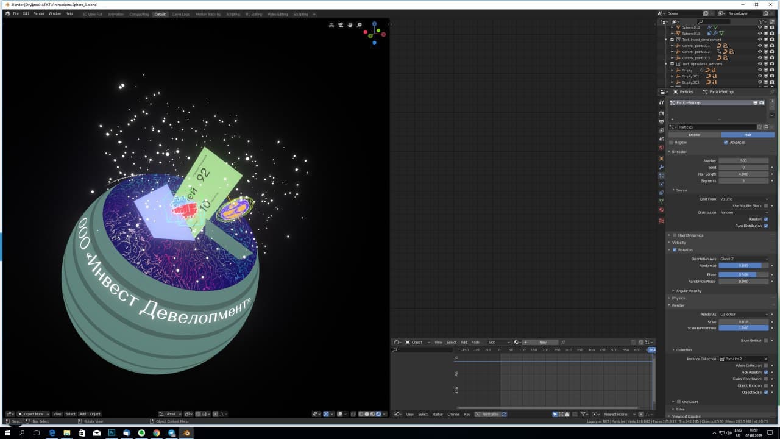The image size is (780, 439).
Task: Open the Outliner filter funnel icon
Action: 760,21
